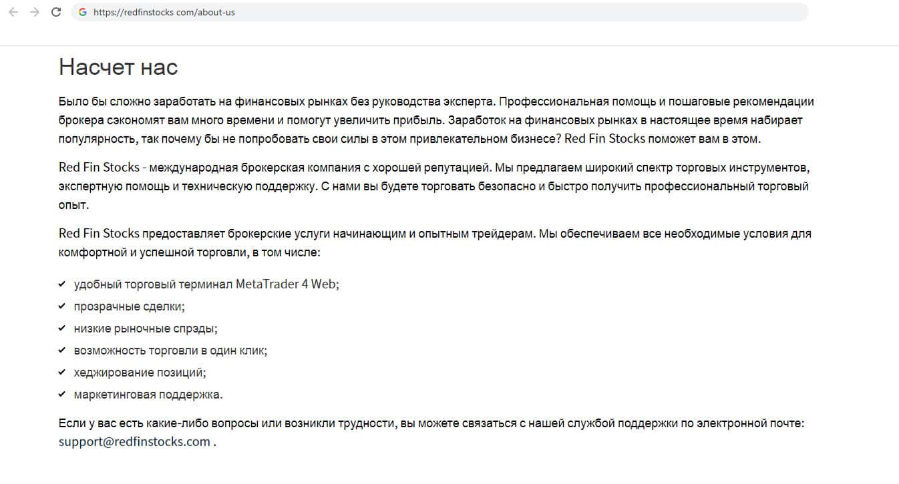The width and height of the screenshot is (899, 484).
Task: Click the "хеджирование позиций" list item text
Action: (140, 373)
